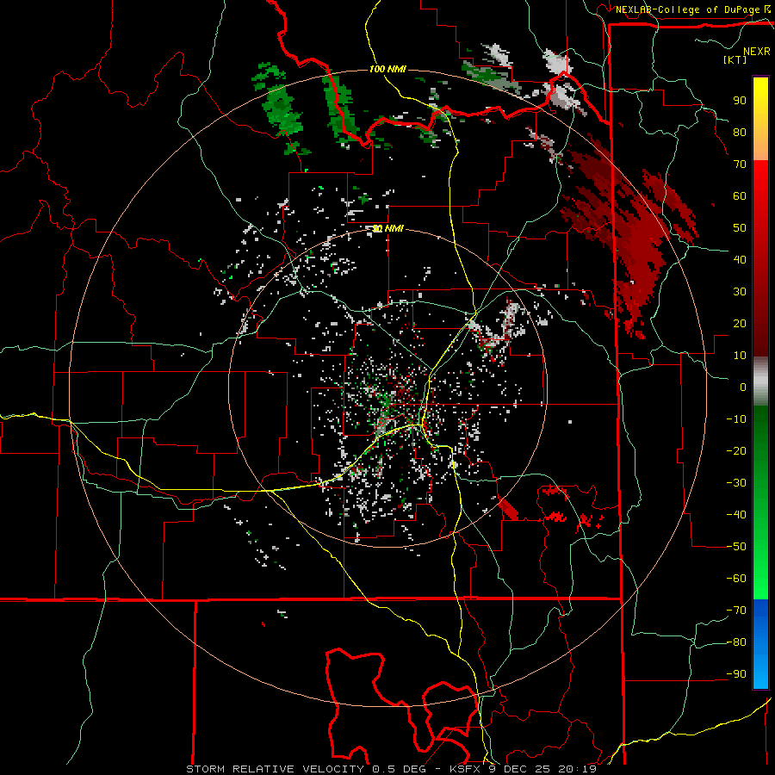The width and height of the screenshot is (775, 775).
Task: Click the "-20" value on the velocity scale
Action: (x=736, y=451)
